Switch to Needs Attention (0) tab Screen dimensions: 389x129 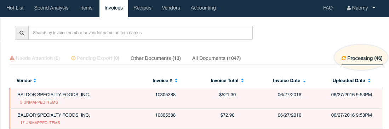35,58
